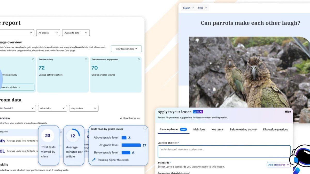Click the download icon beside Download as .csv
The width and height of the screenshot is (310, 174).
coord(121,118)
